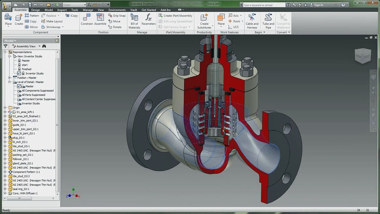Uncheck the Inventor Studio view representation
The width and height of the screenshot is (380, 214).
pyautogui.click(x=19, y=73)
